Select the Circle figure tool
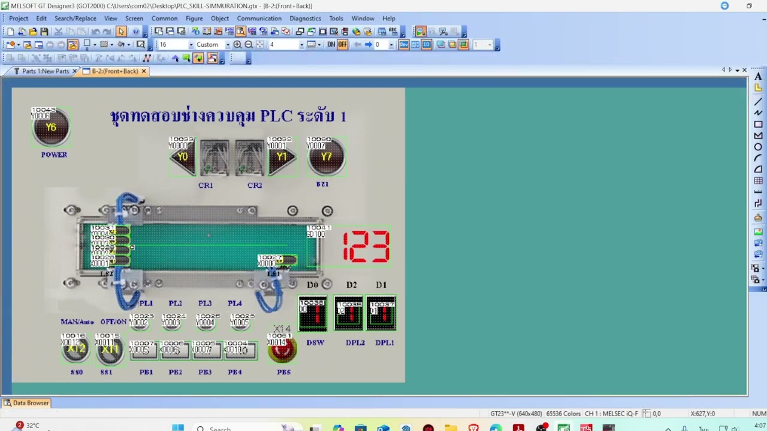767x431 pixels. [x=758, y=147]
